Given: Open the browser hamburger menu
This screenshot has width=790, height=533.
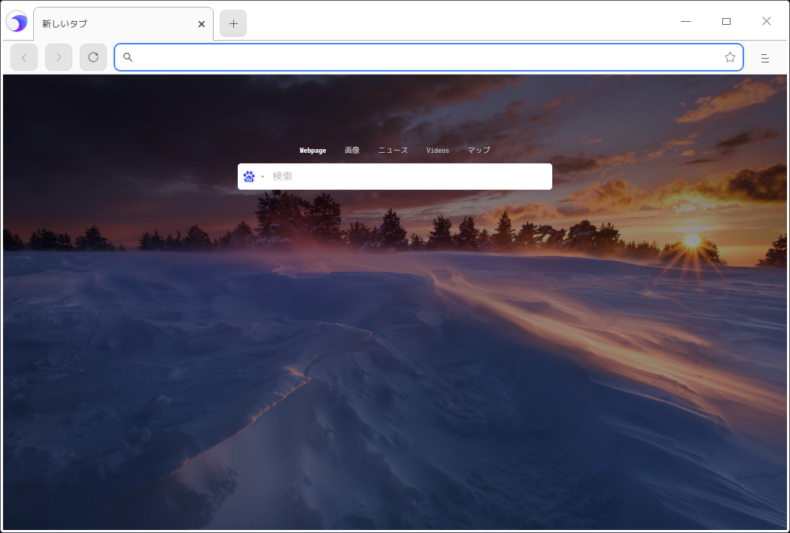Looking at the screenshot, I should pos(765,59).
